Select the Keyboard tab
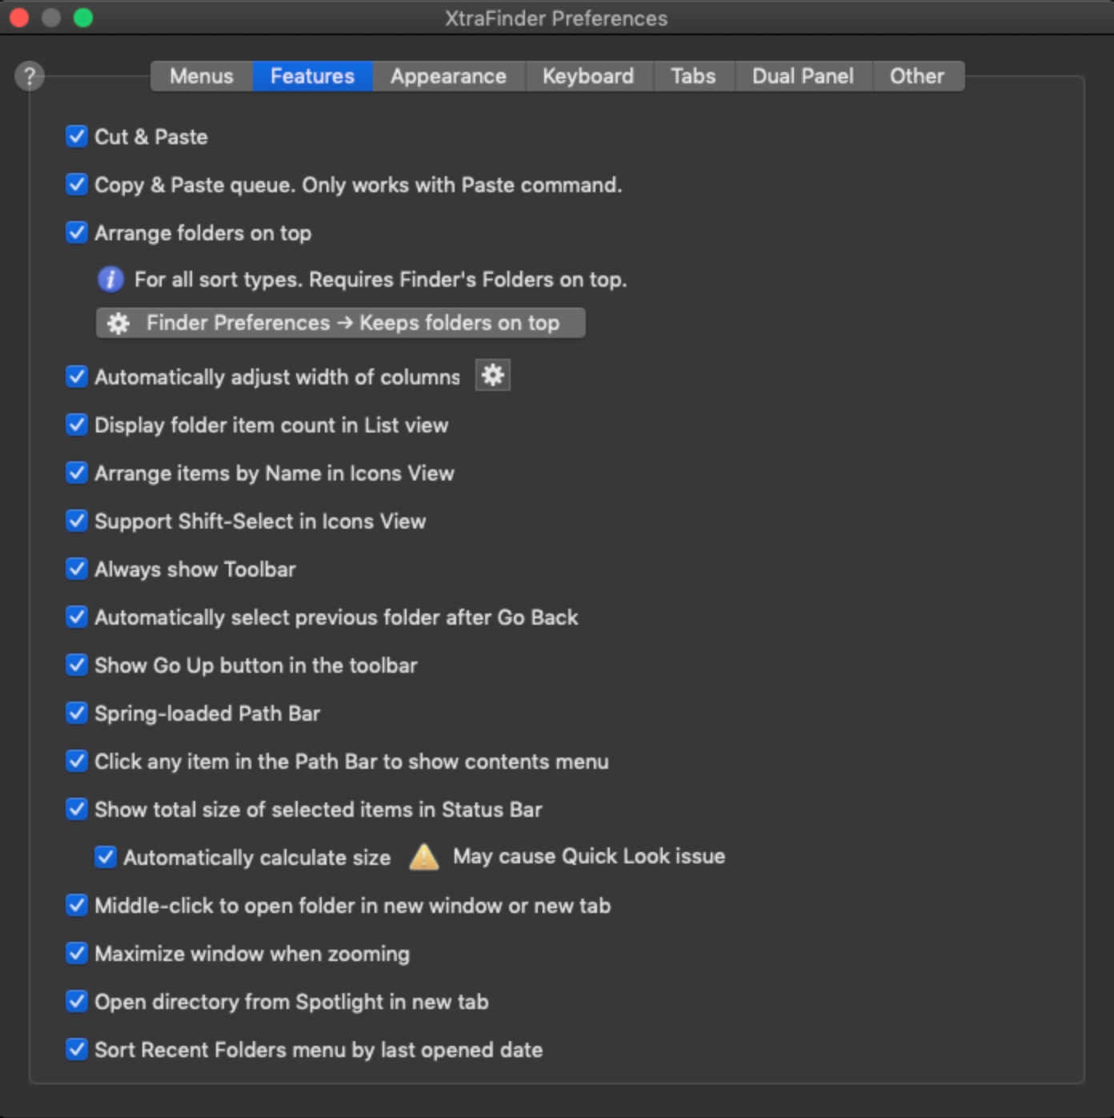1114x1118 pixels. (588, 76)
